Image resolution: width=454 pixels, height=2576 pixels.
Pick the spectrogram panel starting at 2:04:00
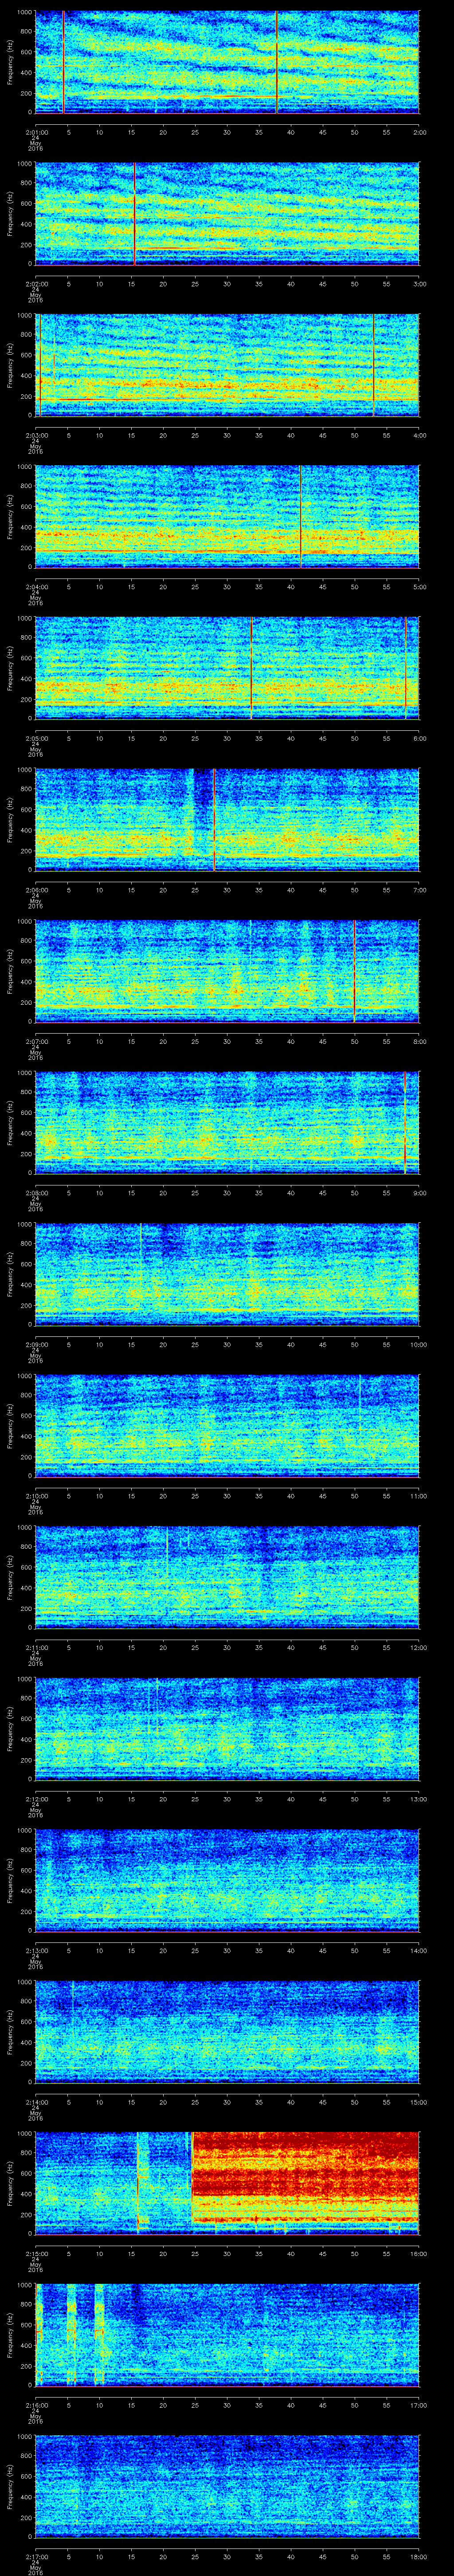[x=227, y=517]
